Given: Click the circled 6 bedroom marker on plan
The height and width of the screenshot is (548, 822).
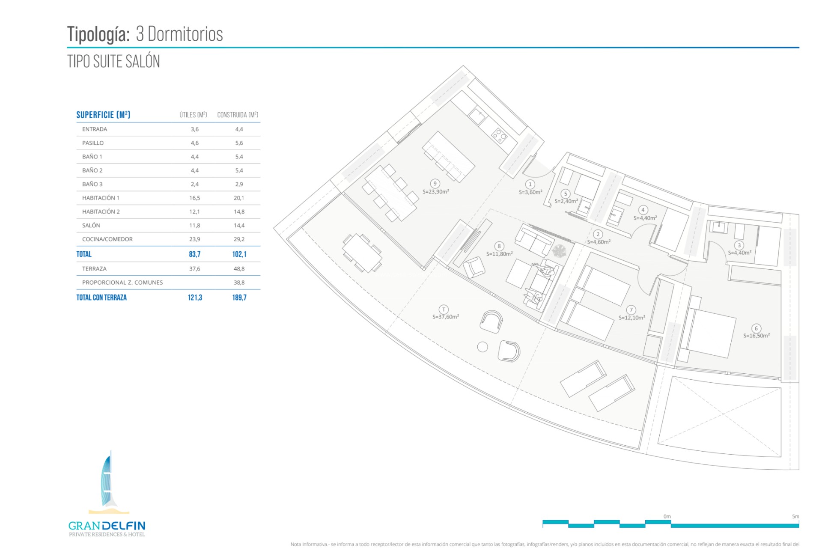Looking at the screenshot, I should pos(756,328).
